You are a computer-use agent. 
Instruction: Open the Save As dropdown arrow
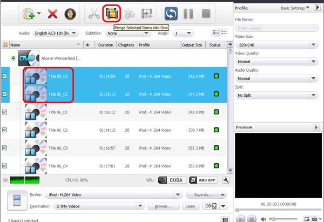coord(222,194)
